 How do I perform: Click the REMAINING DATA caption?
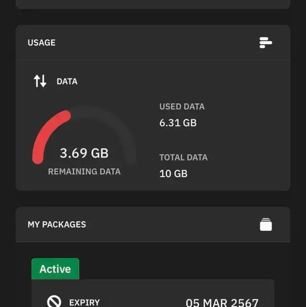click(x=84, y=171)
